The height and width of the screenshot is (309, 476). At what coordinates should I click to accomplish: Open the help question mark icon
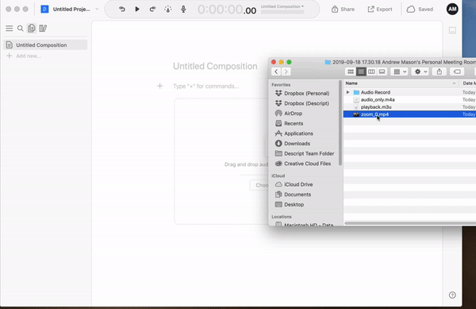[x=452, y=295]
